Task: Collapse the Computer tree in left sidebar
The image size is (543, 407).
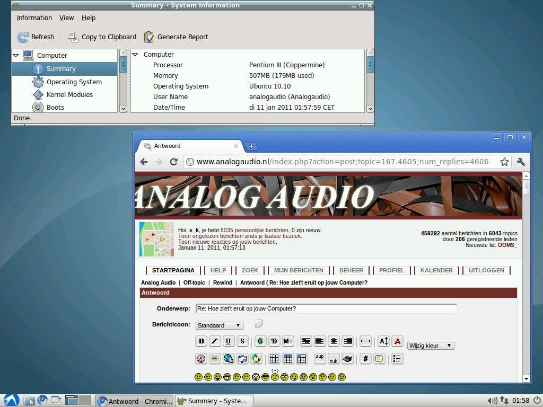Action: [x=15, y=55]
